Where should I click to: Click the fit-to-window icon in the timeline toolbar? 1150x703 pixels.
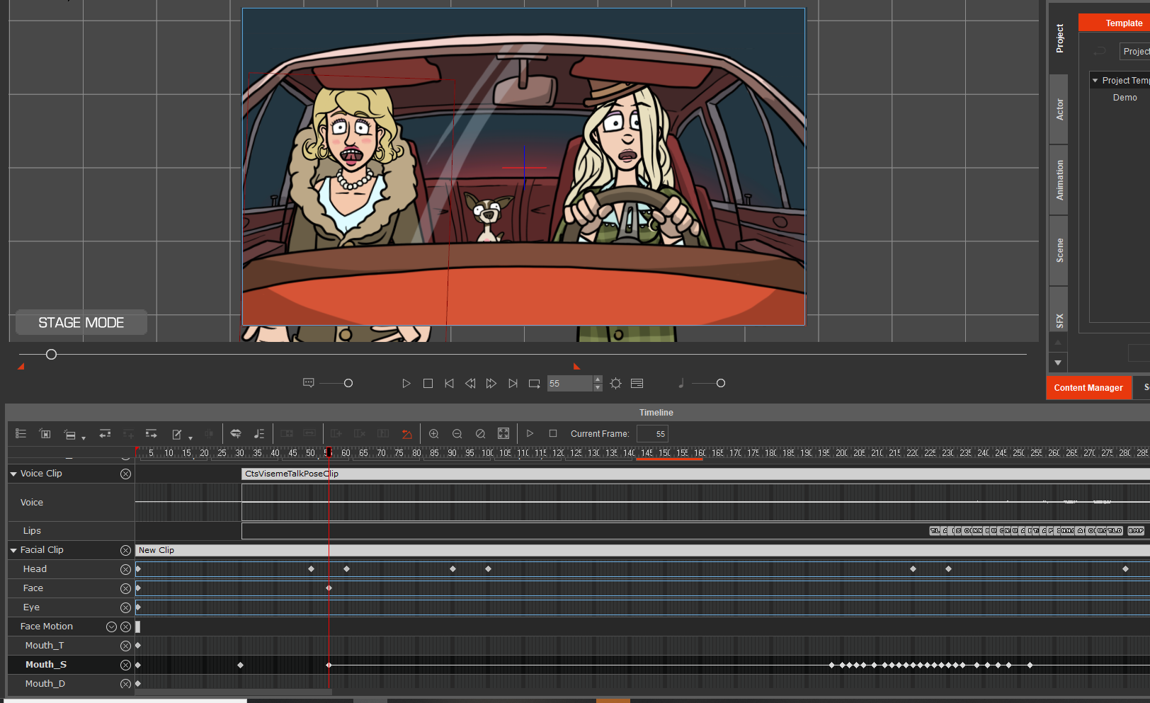[x=503, y=434]
